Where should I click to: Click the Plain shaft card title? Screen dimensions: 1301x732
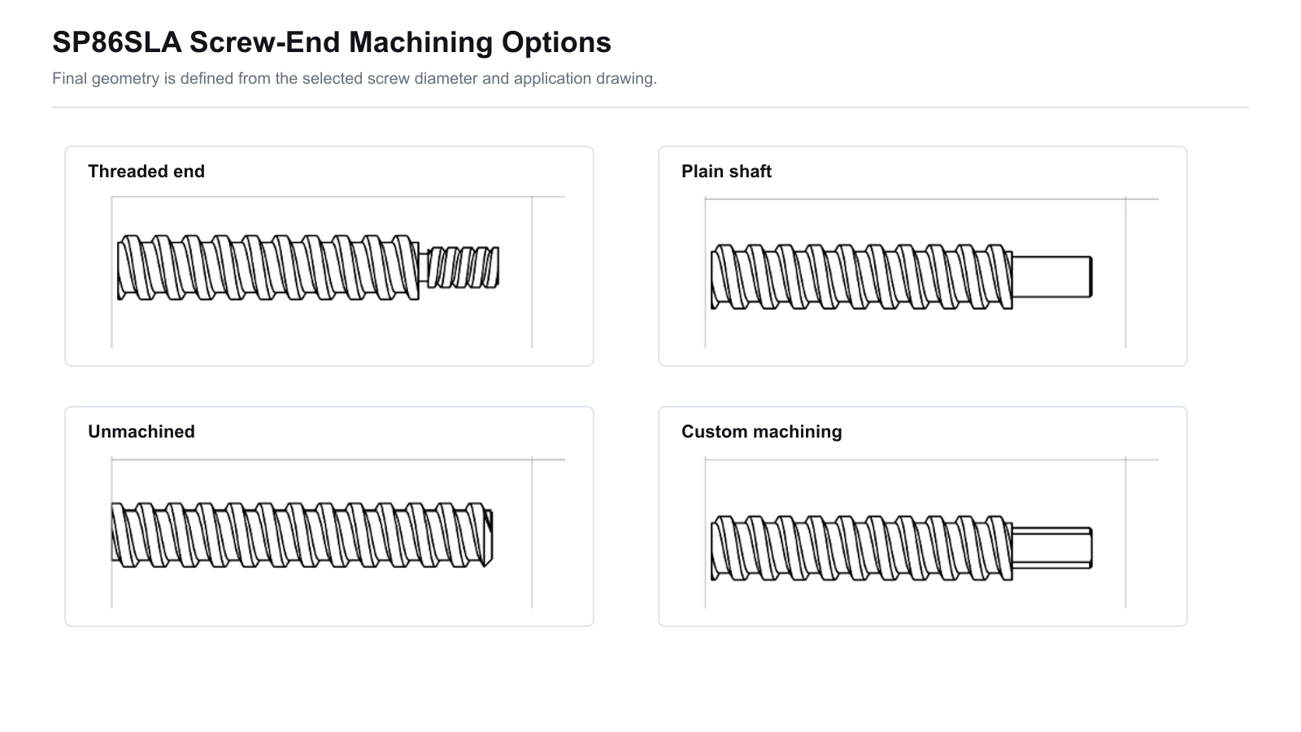pyautogui.click(x=726, y=172)
